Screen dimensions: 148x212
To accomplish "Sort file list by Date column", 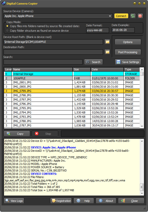I will [107, 69].
